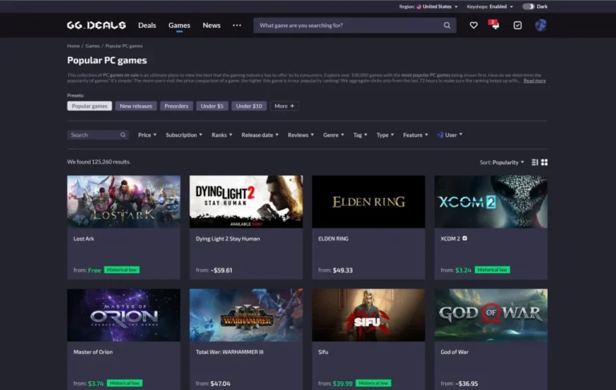This screenshot has width=616, height=390.
Task: Click the Dying Light 2 Stay Human title
Action: (x=228, y=239)
